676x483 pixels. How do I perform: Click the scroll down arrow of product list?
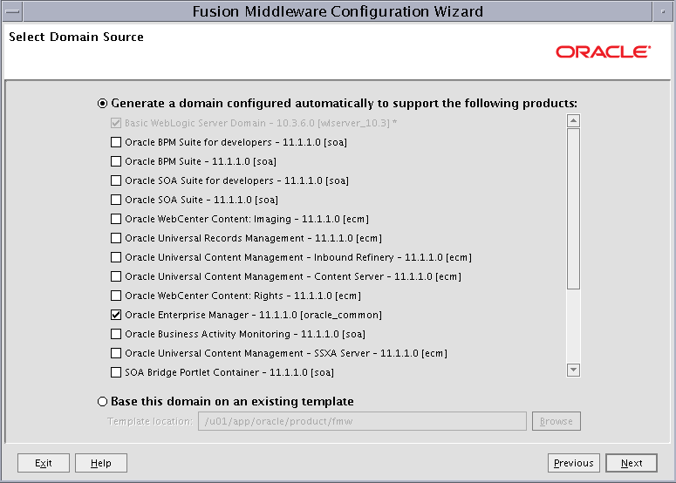tap(573, 370)
